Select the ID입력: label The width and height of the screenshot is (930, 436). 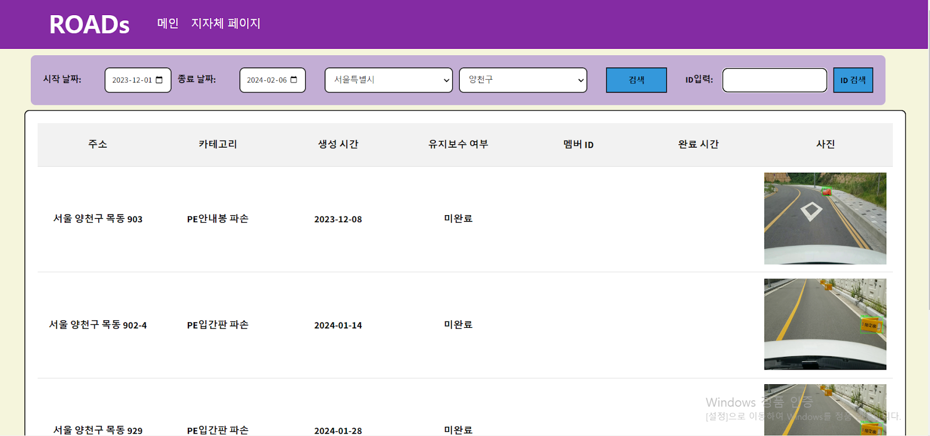click(x=699, y=79)
